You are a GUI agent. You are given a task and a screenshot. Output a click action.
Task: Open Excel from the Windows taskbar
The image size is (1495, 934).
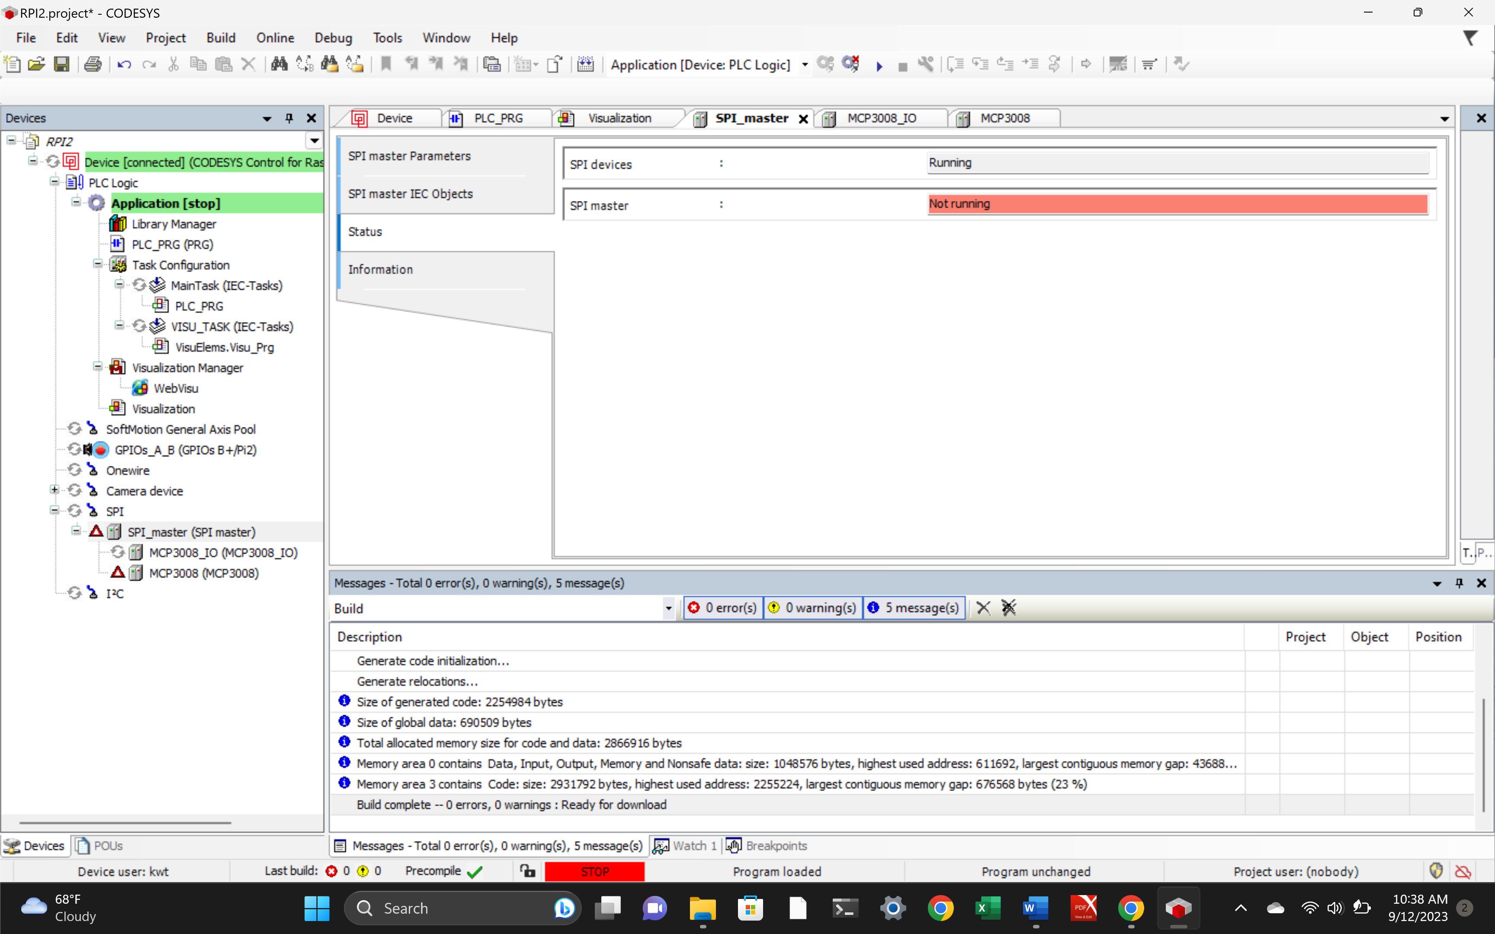coord(988,908)
